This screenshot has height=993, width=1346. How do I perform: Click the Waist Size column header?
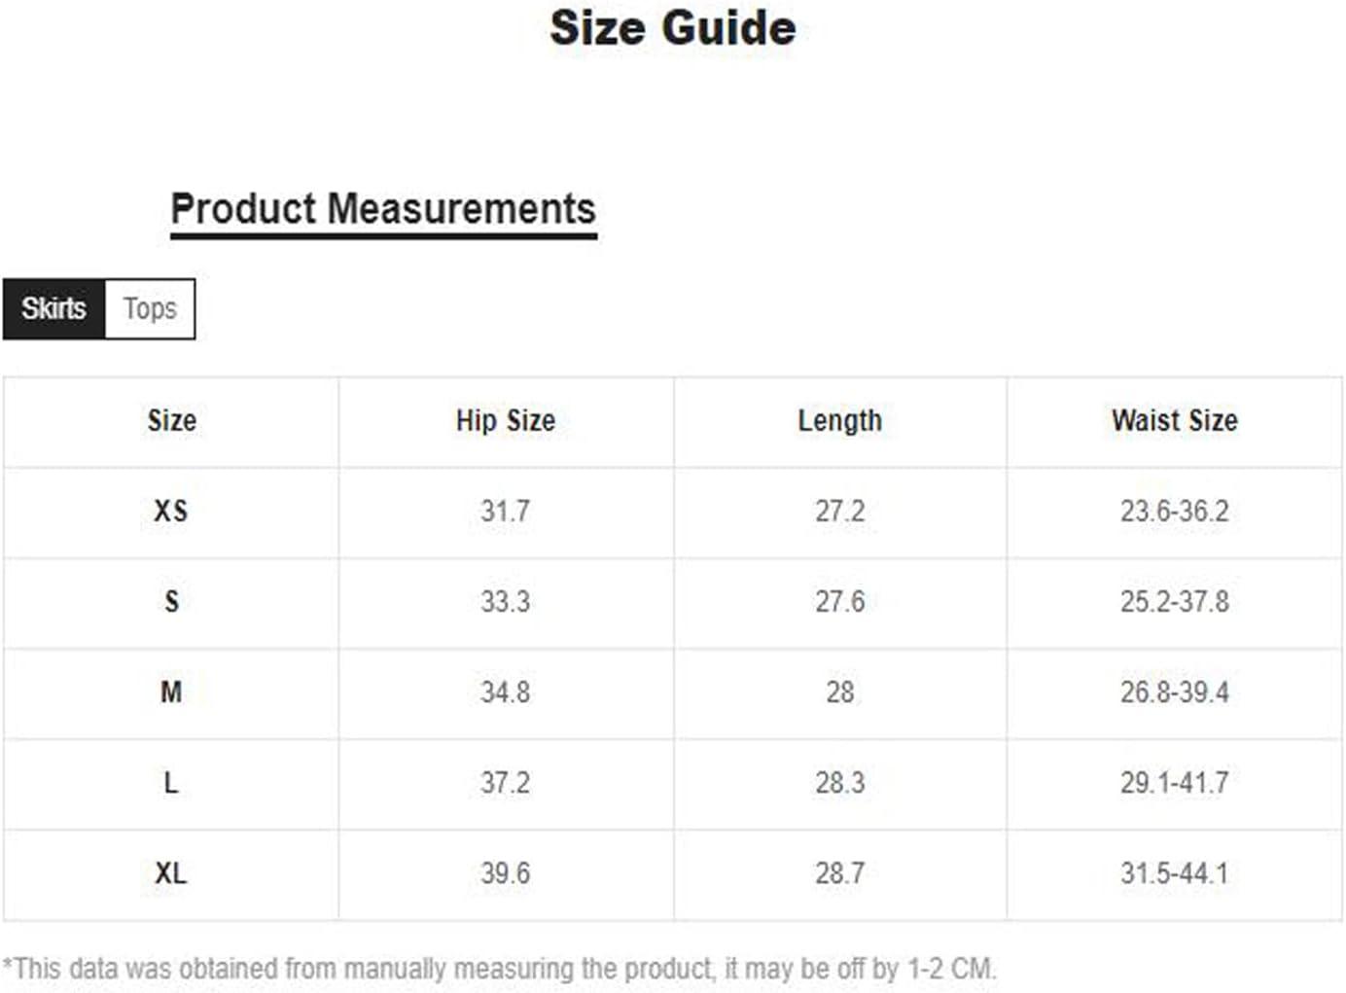click(x=1175, y=421)
